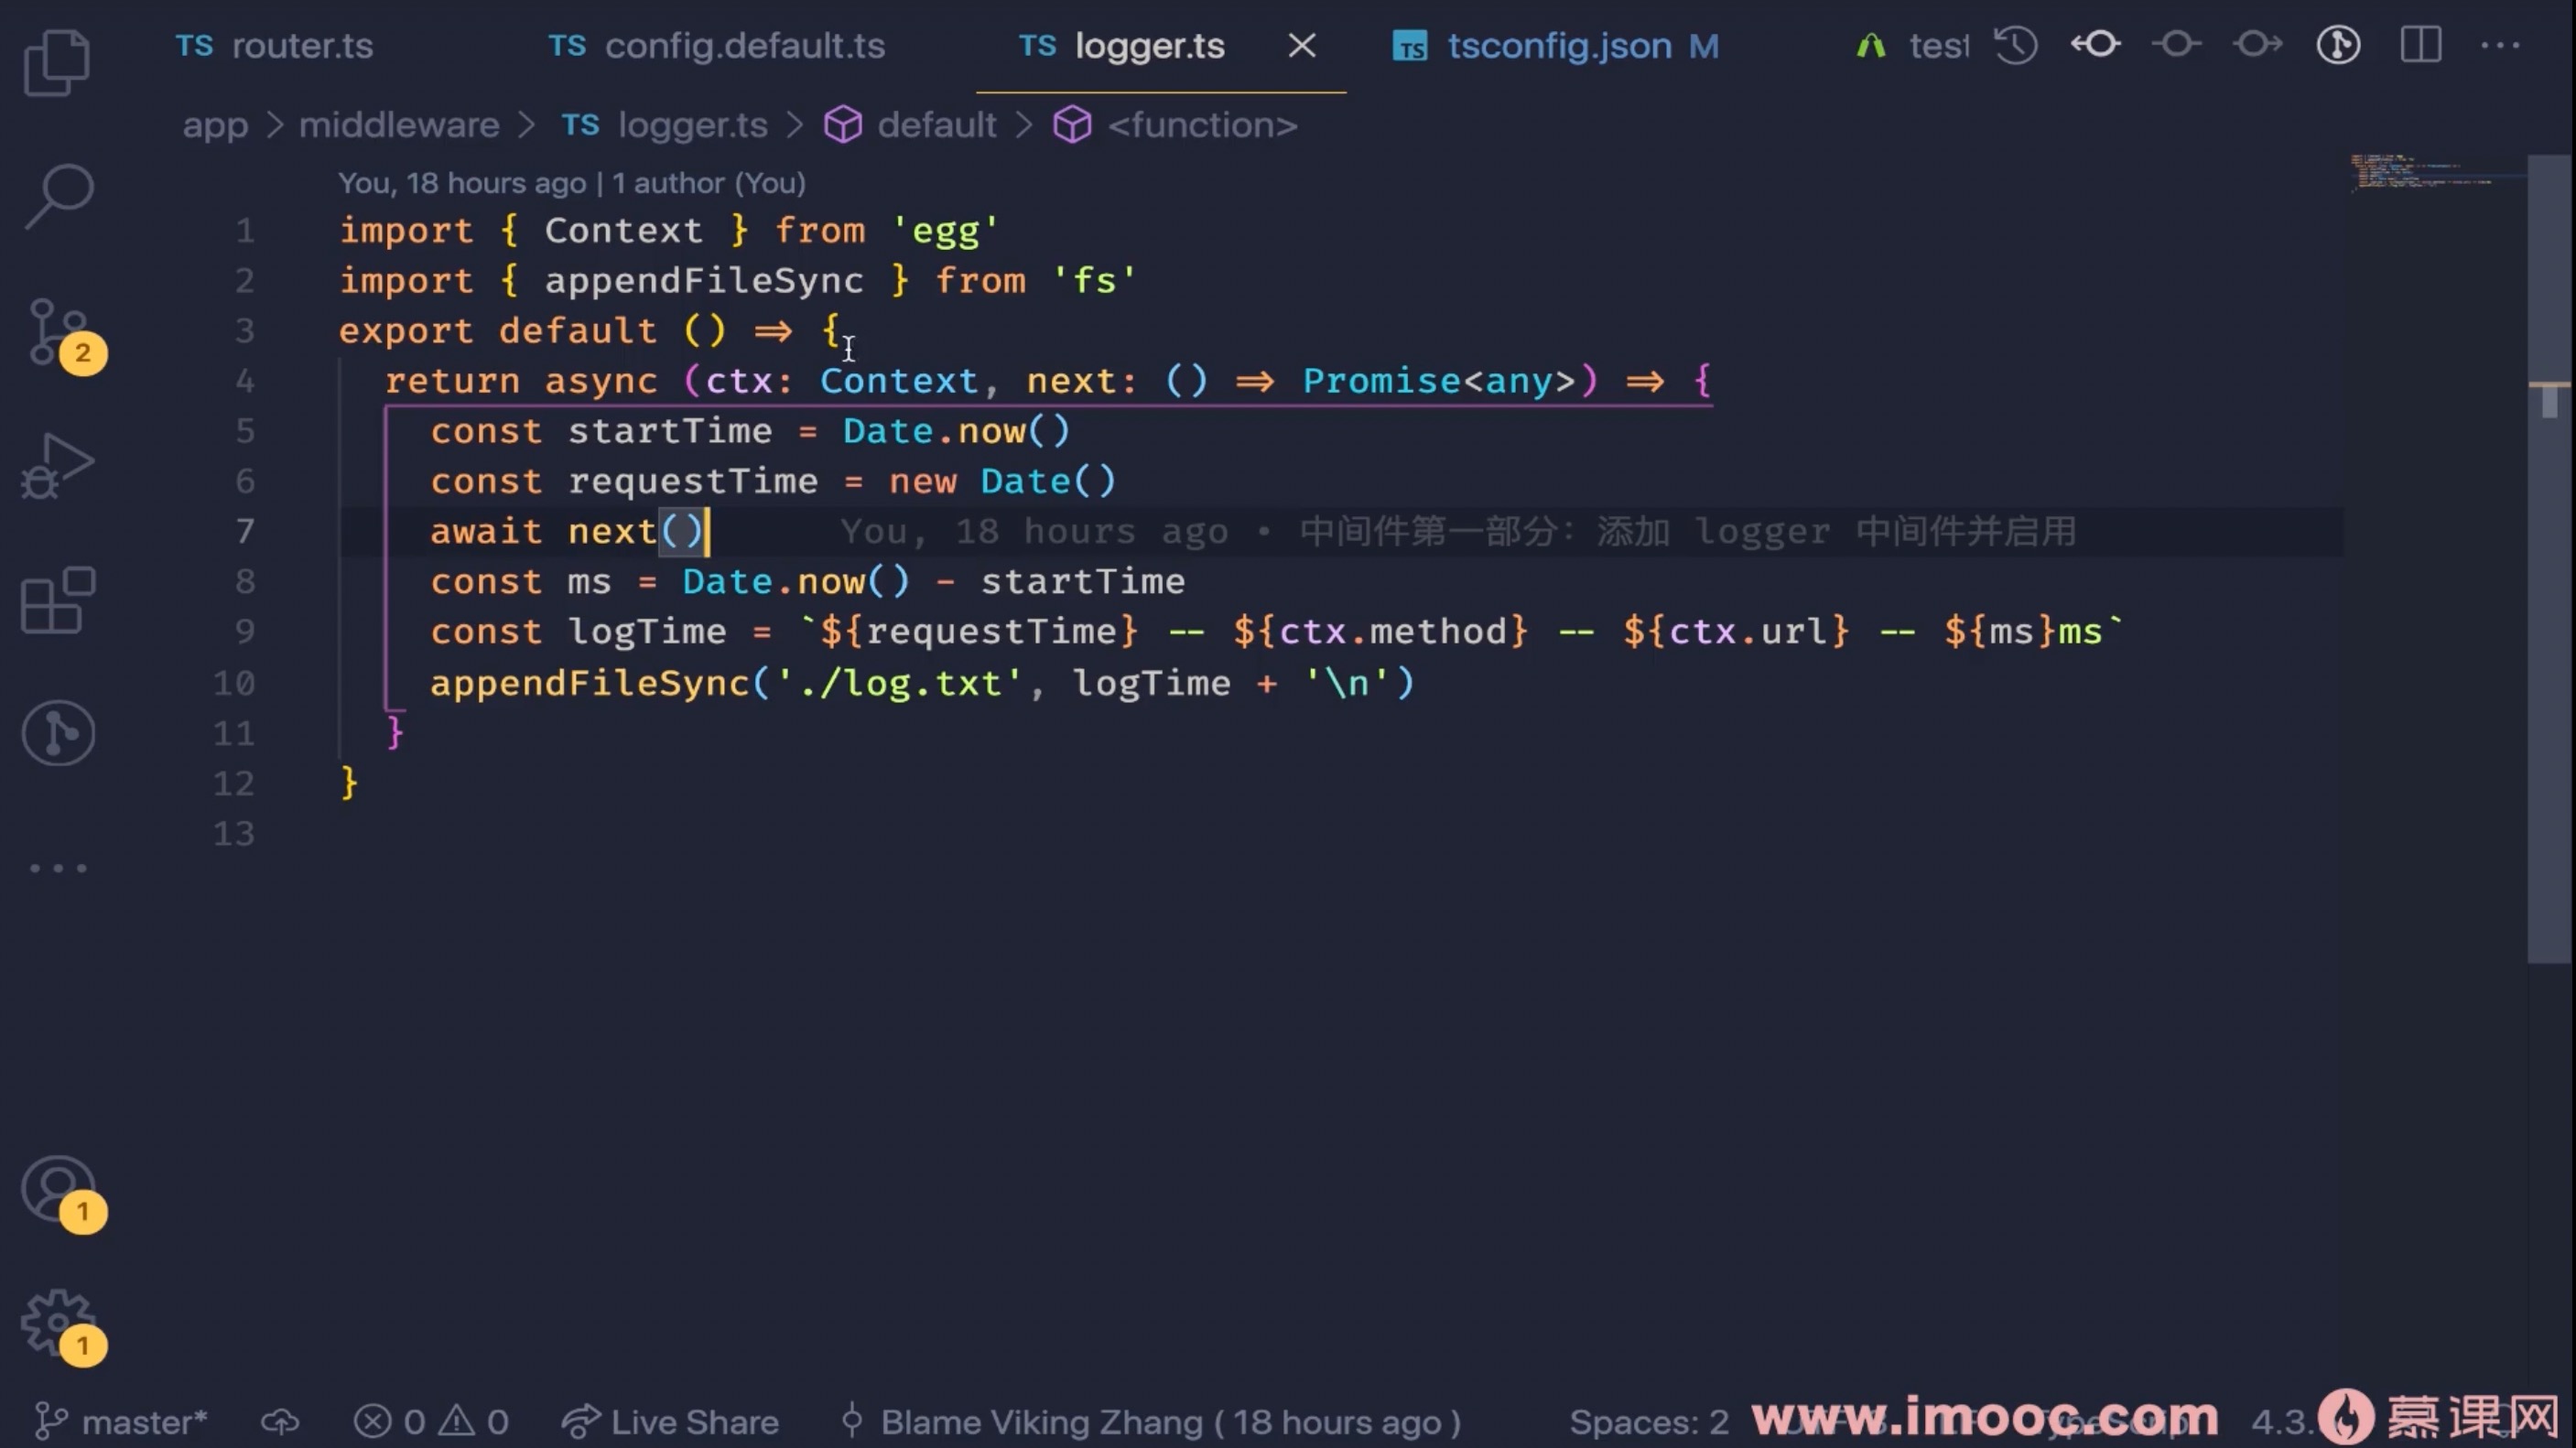This screenshot has height=1448, width=2576.
Task: Split the editor to the right
Action: [x=2421, y=45]
